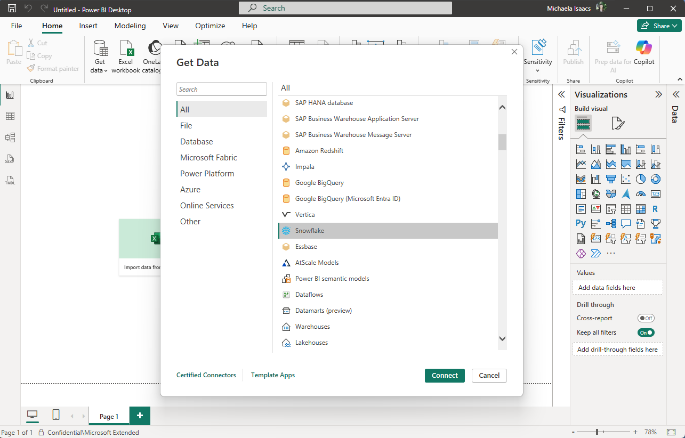
Task: Pick the pie chart visual icon
Action: (x=640, y=179)
